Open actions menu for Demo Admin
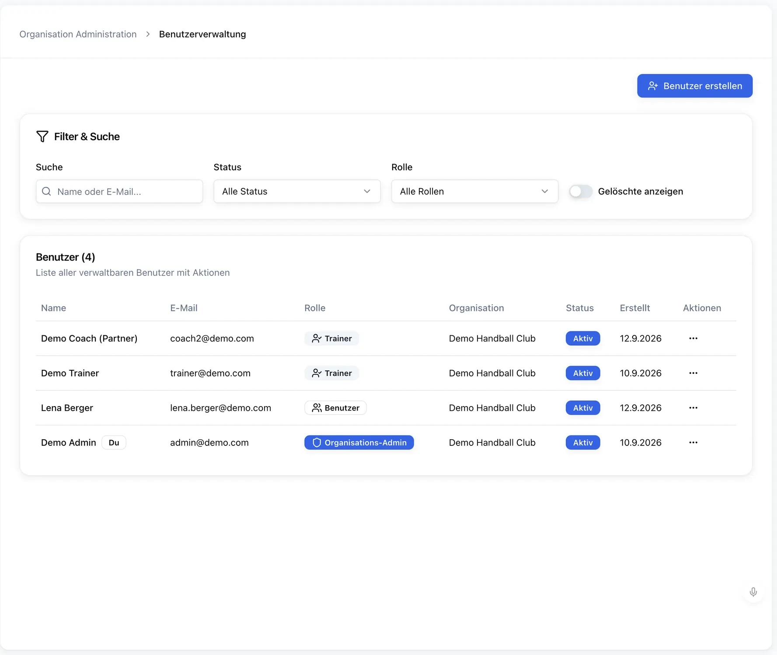 693,442
